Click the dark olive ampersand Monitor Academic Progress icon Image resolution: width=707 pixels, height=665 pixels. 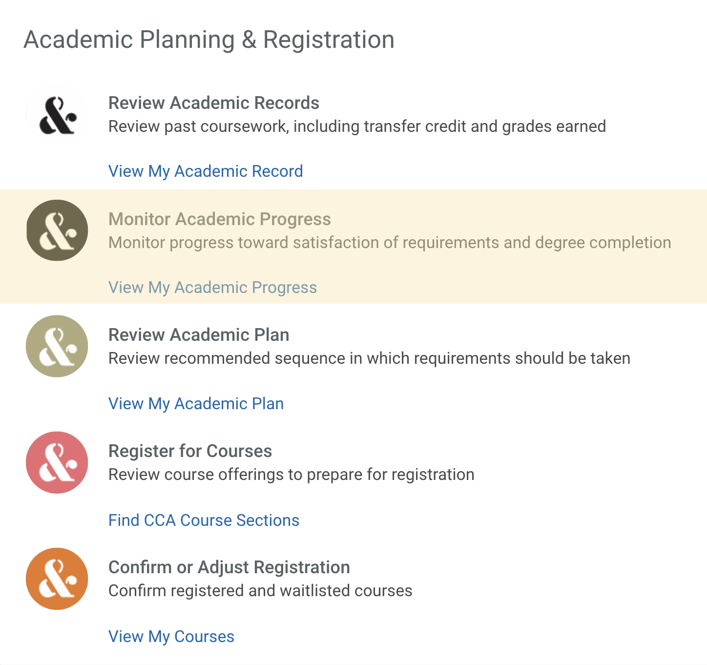[57, 230]
